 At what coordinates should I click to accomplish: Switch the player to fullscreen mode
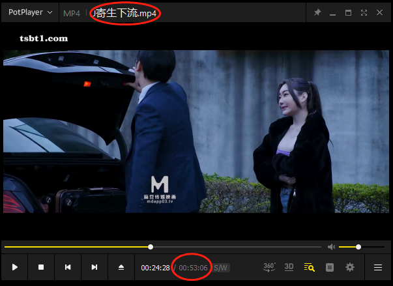coord(364,12)
